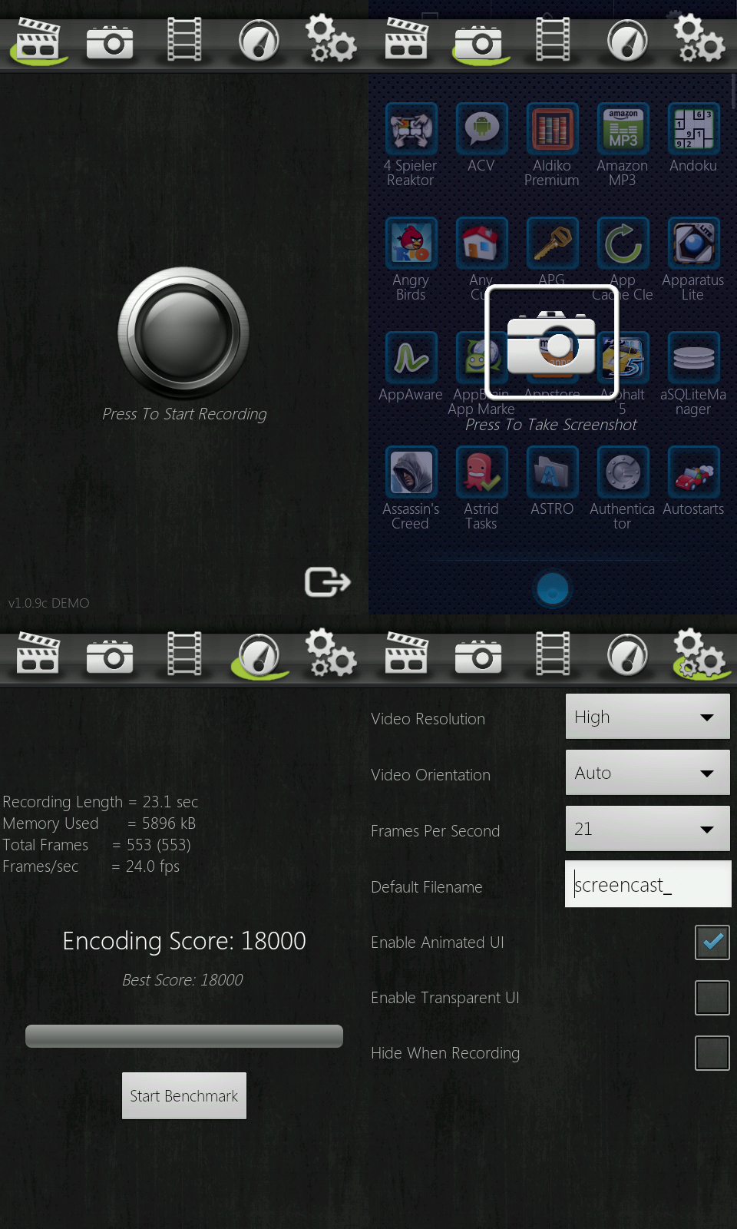The image size is (737, 1229).
Task: Launch the Assassin's Creed app icon
Action: (411, 472)
